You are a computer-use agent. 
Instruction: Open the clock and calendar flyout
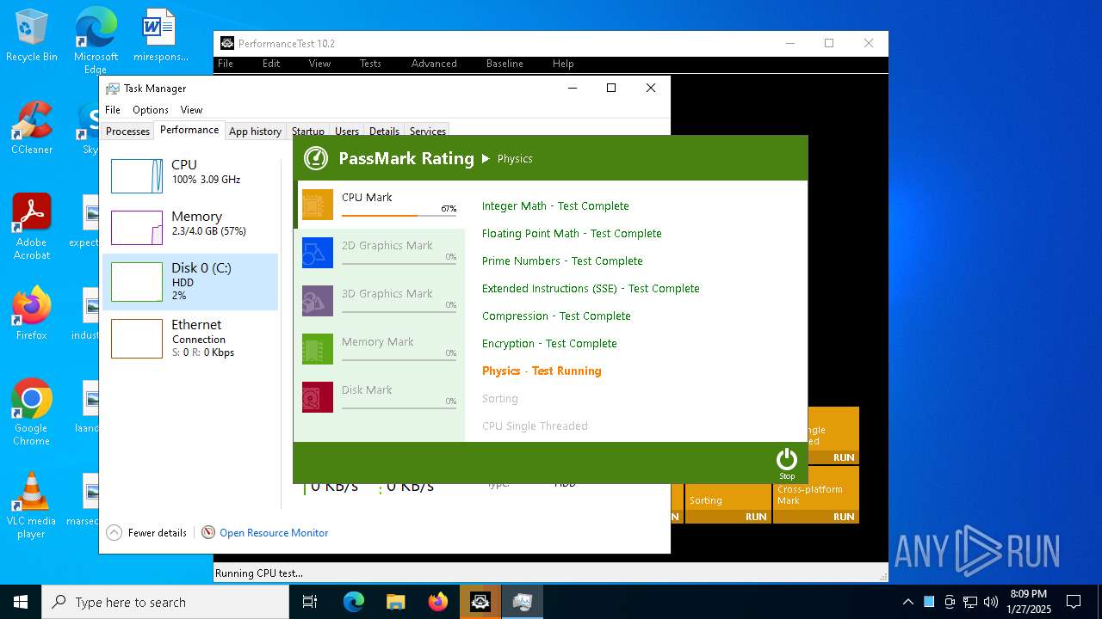click(1029, 602)
